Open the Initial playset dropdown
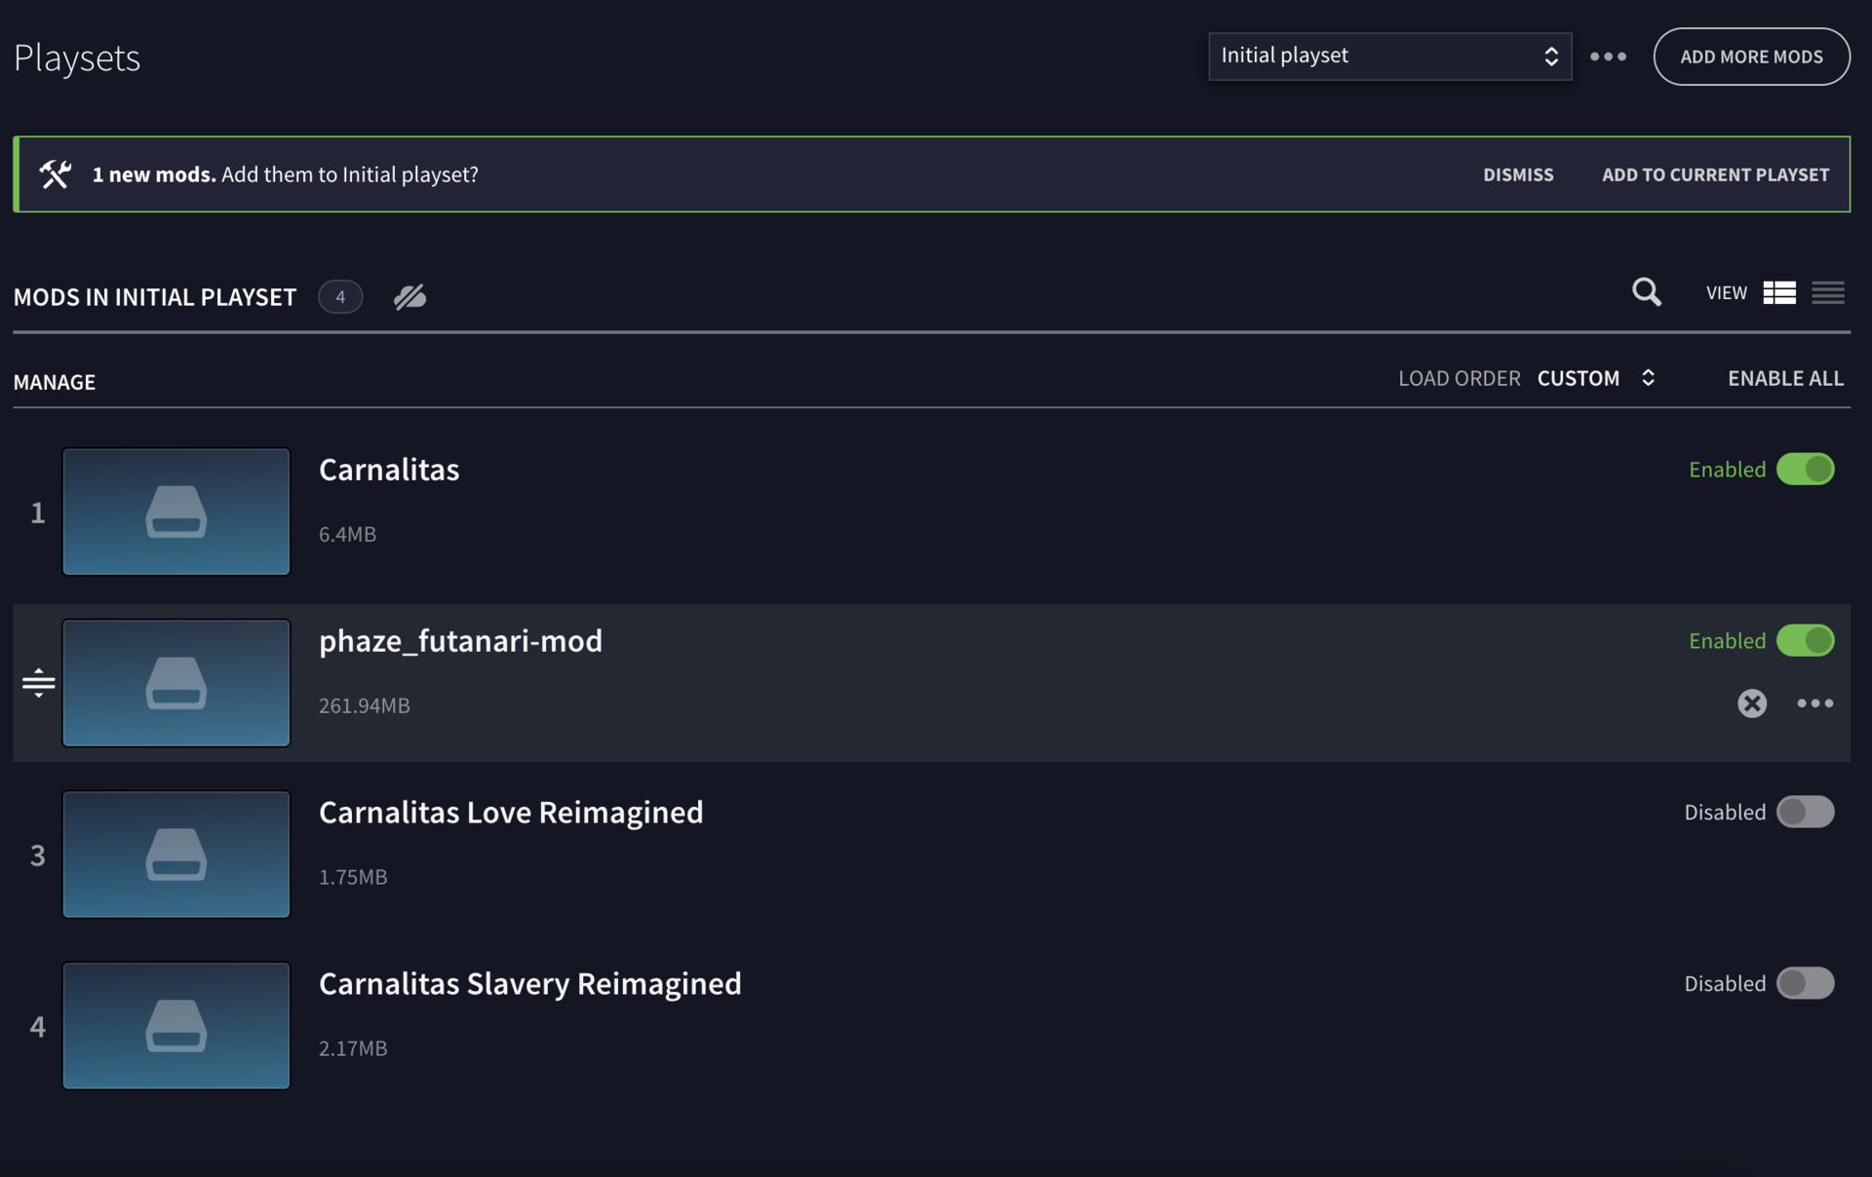 [1389, 57]
